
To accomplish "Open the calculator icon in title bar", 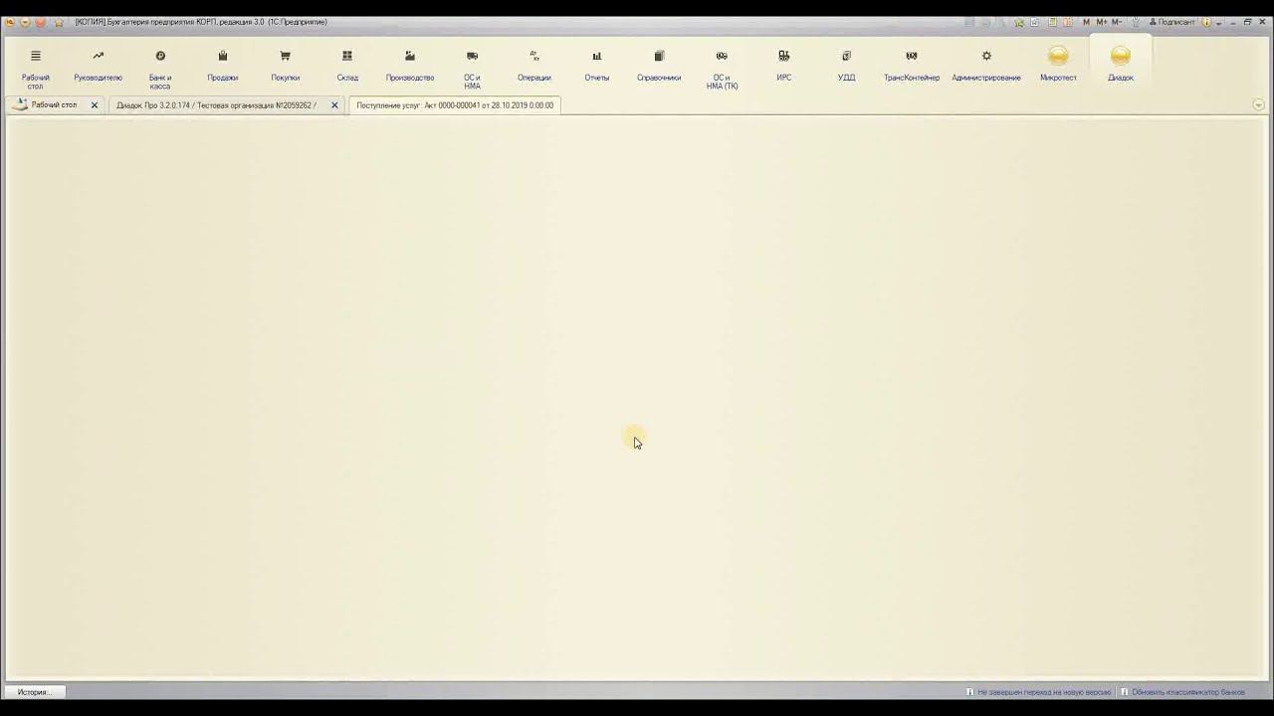I will pyautogui.click(x=1052, y=22).
